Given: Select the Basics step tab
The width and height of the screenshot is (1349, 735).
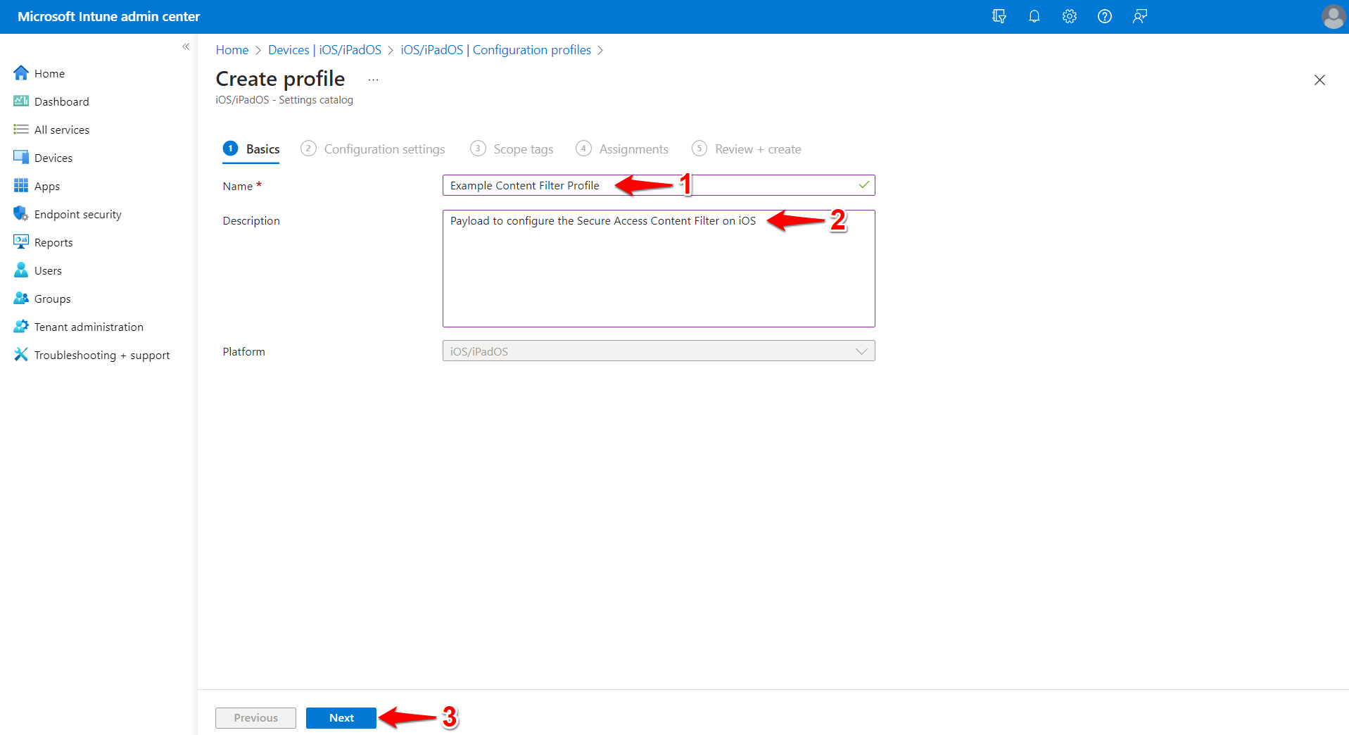Looking at the screenshot, I should pyautogui.click(x=251, y=149).
